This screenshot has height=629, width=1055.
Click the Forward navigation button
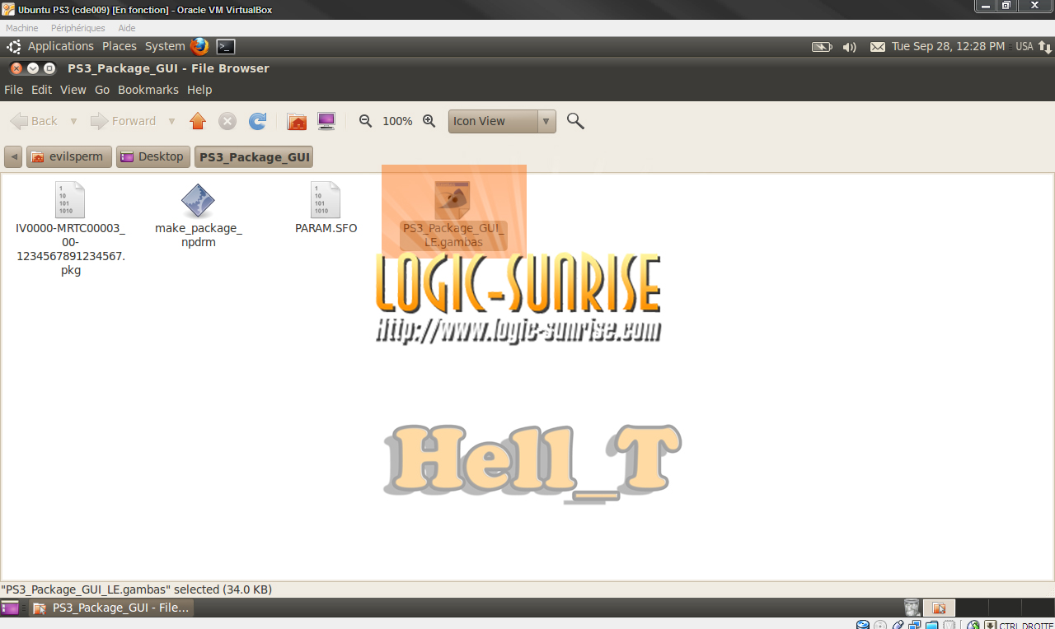tap(124, 121)
